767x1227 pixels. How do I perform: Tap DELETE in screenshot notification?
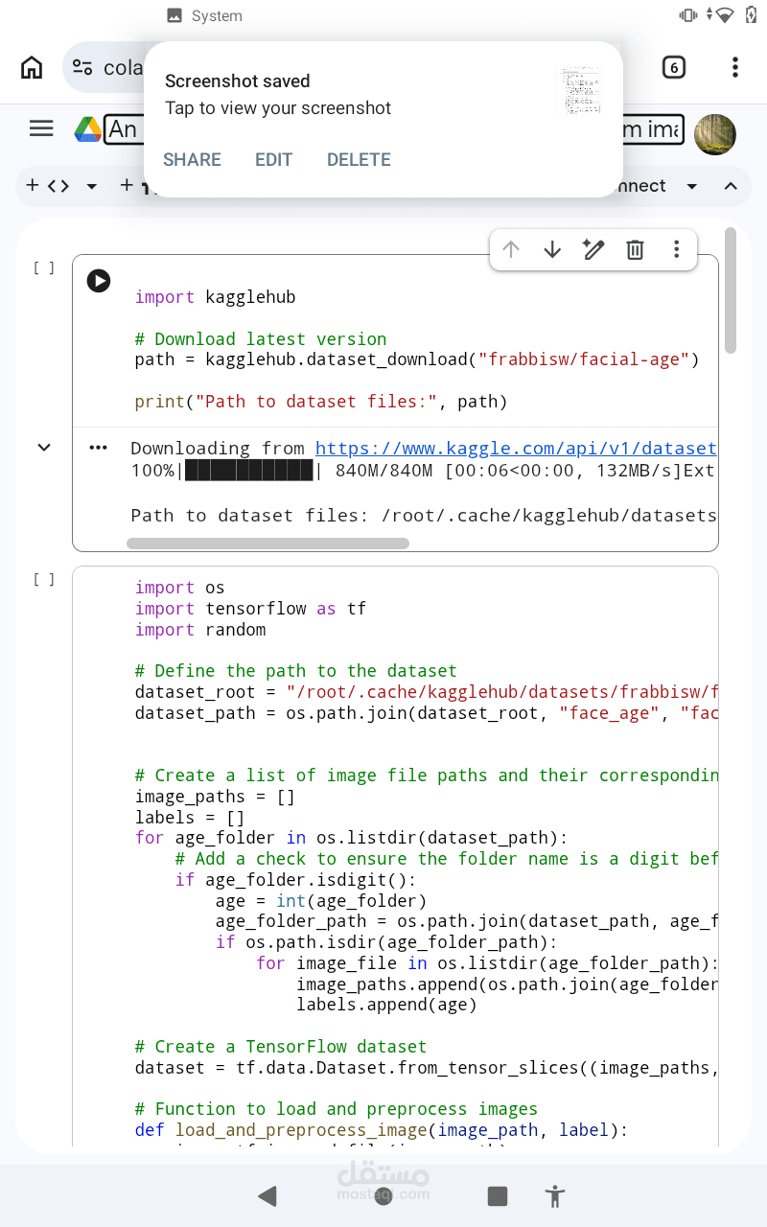(359, 160)
